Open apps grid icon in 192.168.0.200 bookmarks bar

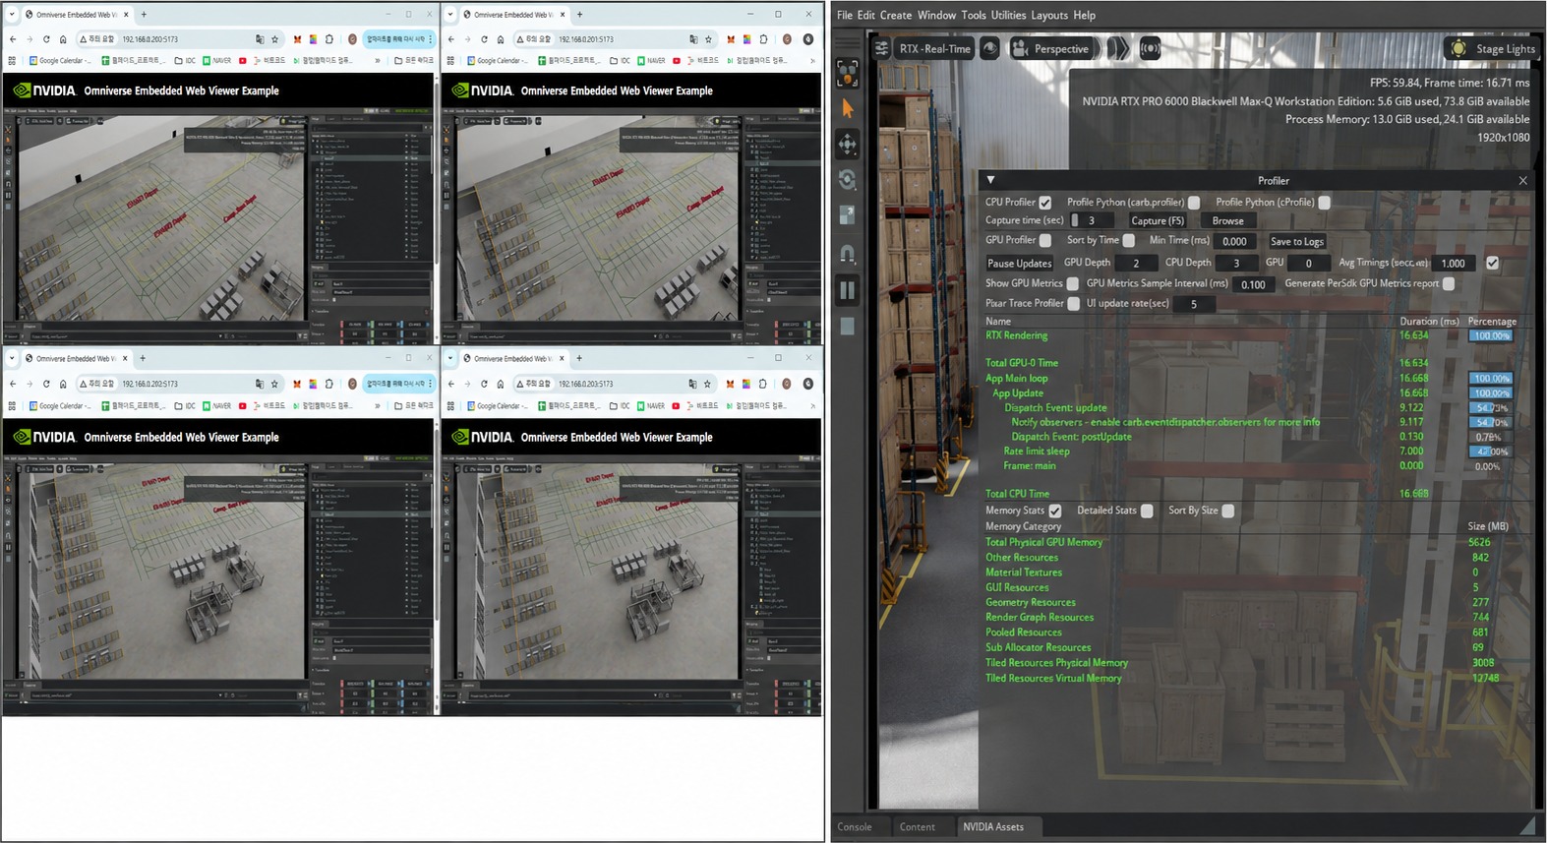pyautogui.click(x=12, y=60)
